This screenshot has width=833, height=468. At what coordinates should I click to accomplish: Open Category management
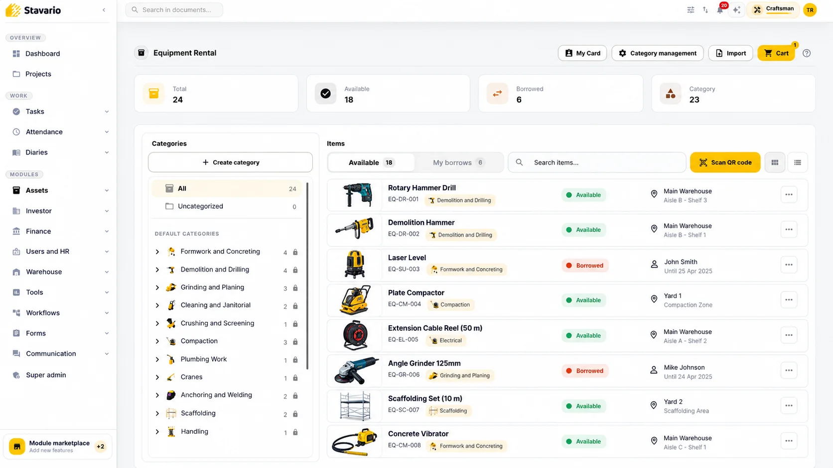pos(657,53)
